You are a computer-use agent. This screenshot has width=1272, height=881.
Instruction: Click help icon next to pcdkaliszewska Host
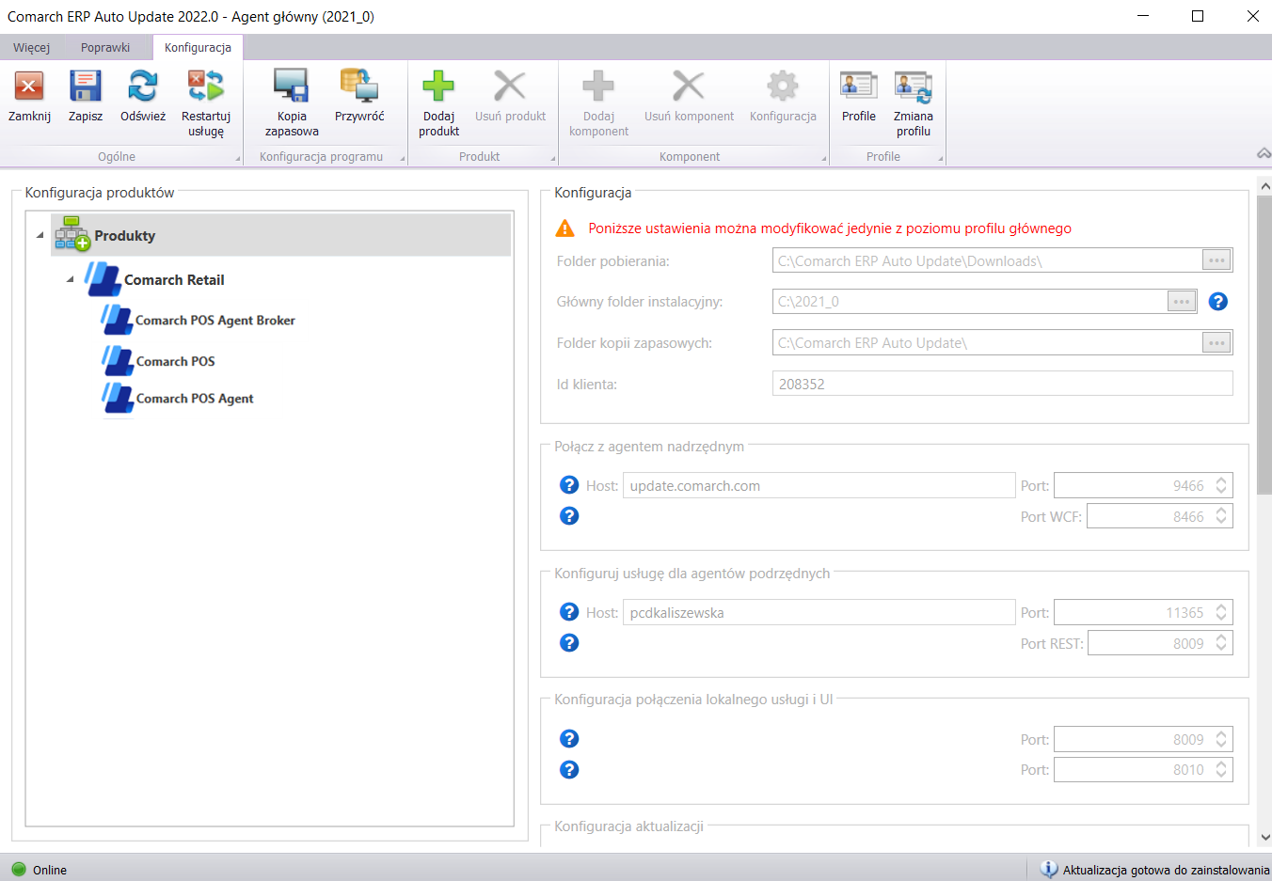coord(569,612)
